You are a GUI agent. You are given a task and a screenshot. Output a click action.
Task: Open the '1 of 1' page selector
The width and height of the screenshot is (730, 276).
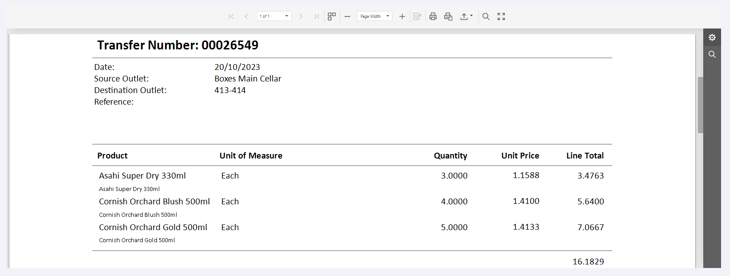click(x=274, y=16)
